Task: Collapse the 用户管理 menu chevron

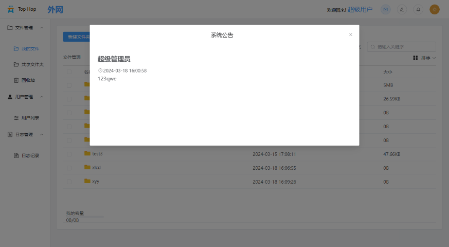Action: (42, 97)
